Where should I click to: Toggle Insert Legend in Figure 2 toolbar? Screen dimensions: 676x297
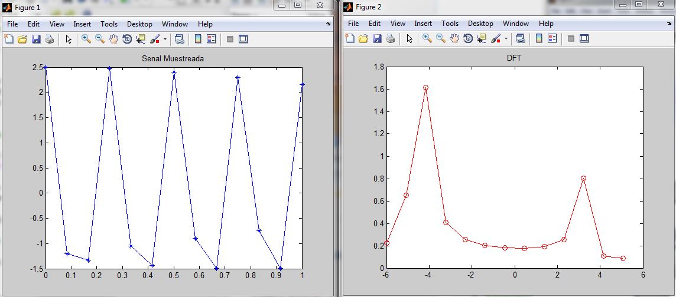(x=552, y=39)
